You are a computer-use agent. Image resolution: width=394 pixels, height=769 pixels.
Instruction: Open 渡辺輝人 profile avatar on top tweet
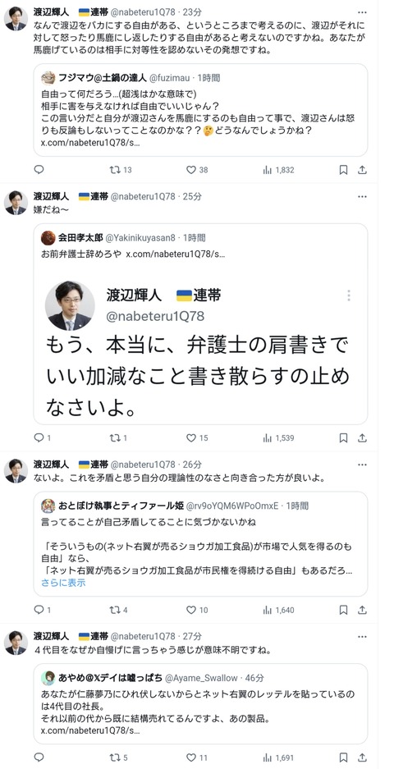(16, 19)
